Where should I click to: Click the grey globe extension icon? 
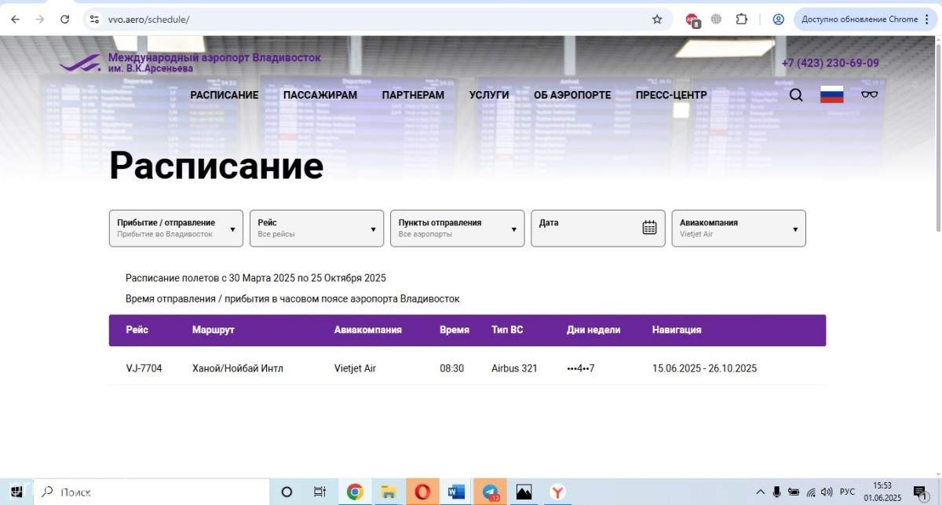point(716,20)
